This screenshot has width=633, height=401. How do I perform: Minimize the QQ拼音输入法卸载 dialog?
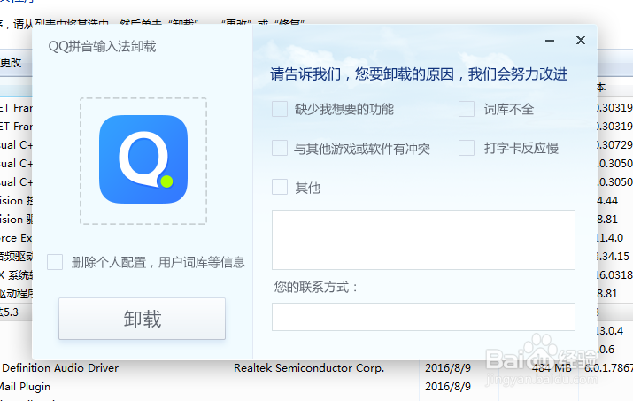(550, 41)
